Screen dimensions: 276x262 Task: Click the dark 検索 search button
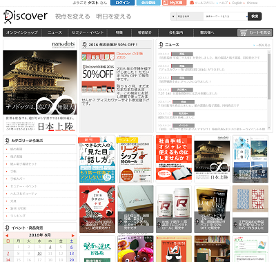[x=255, y=17]
